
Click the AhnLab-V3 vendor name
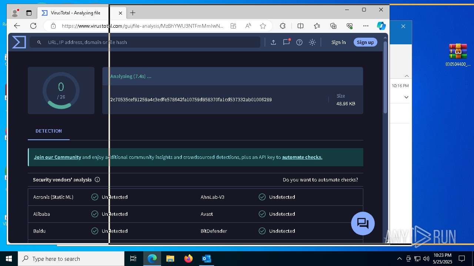pos(213,197)
